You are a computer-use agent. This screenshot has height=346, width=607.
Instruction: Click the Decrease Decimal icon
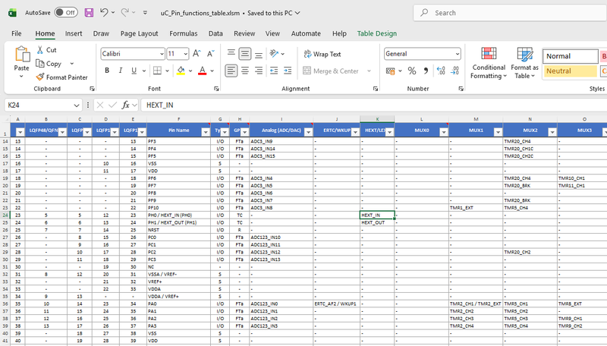pyautogui.click(x=454, y=71)
